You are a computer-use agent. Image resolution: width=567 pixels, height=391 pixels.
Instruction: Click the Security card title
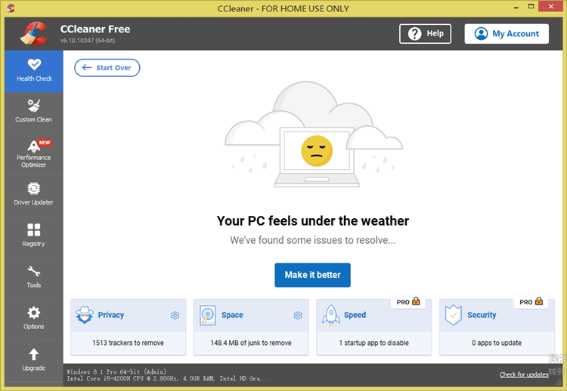click(482, 315)
